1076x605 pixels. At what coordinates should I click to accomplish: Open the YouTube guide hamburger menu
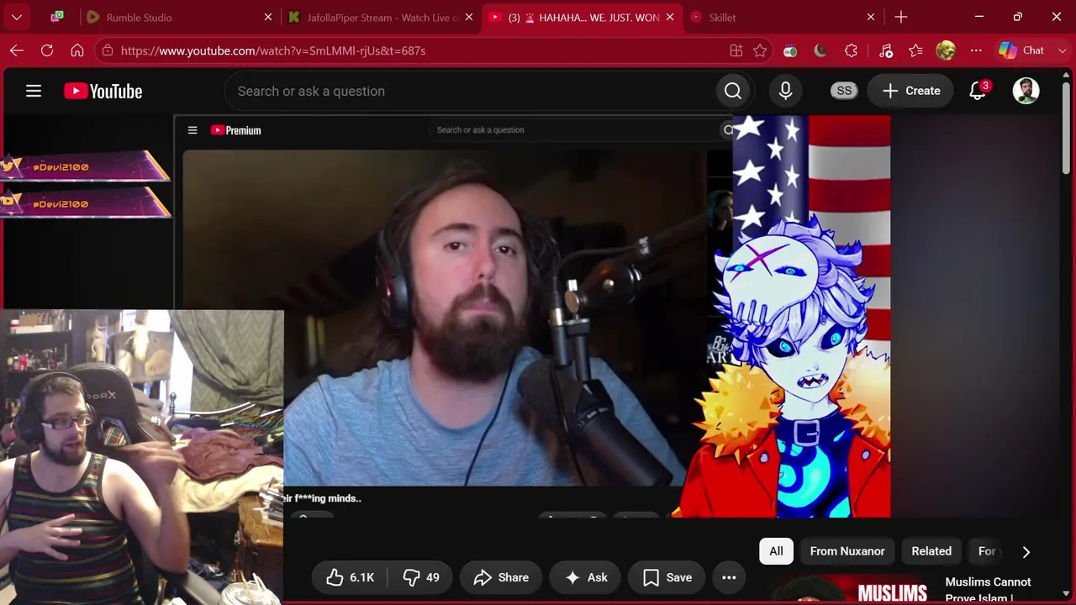click(x=34, y=91)
